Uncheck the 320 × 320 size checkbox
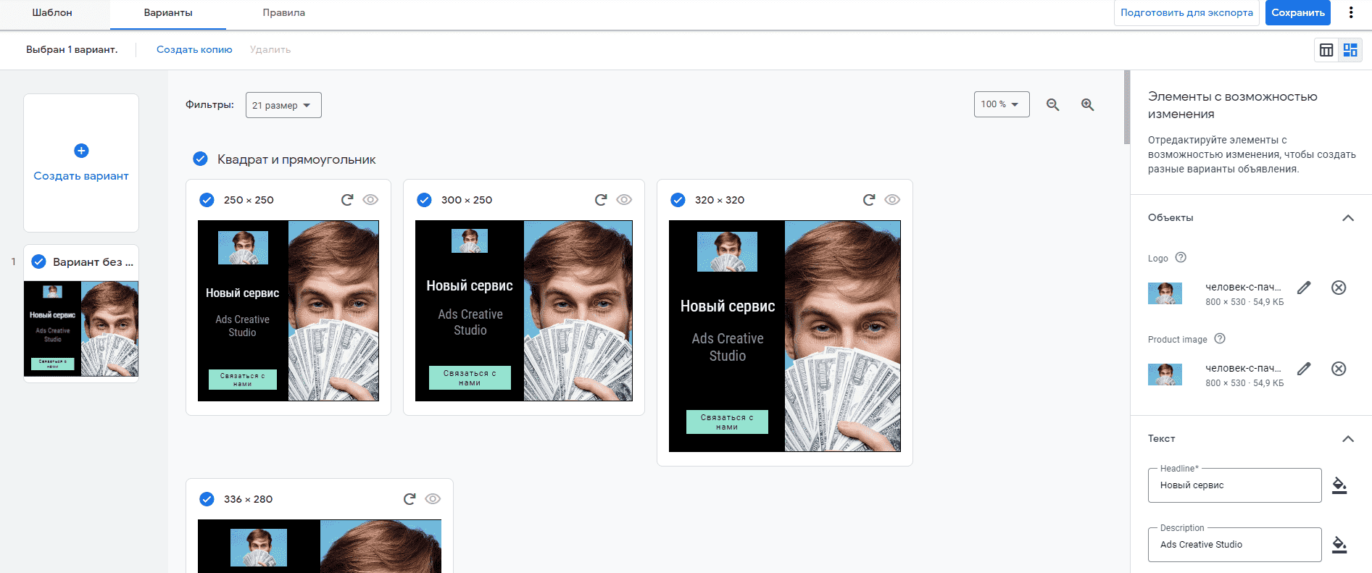1372x573 pixels. coord(678,200)
